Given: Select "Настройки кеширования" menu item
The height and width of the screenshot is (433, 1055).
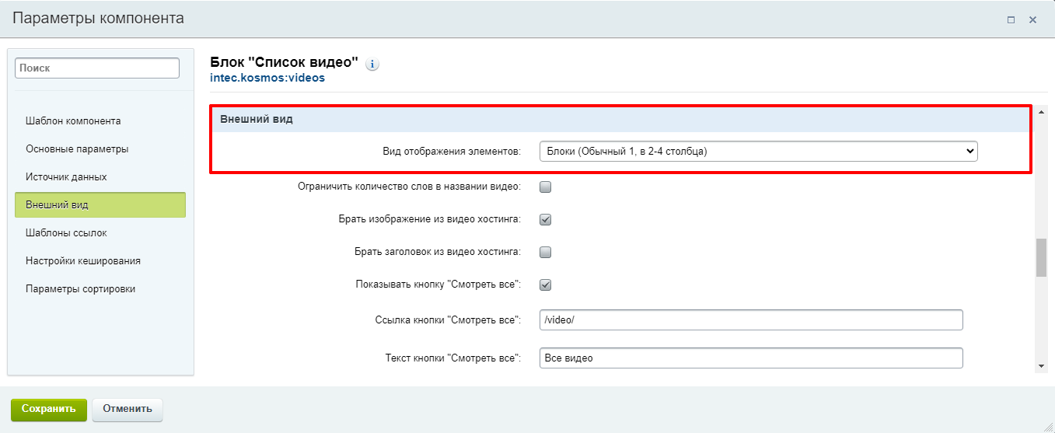Looking at the screenshot, I should (83, 261).
